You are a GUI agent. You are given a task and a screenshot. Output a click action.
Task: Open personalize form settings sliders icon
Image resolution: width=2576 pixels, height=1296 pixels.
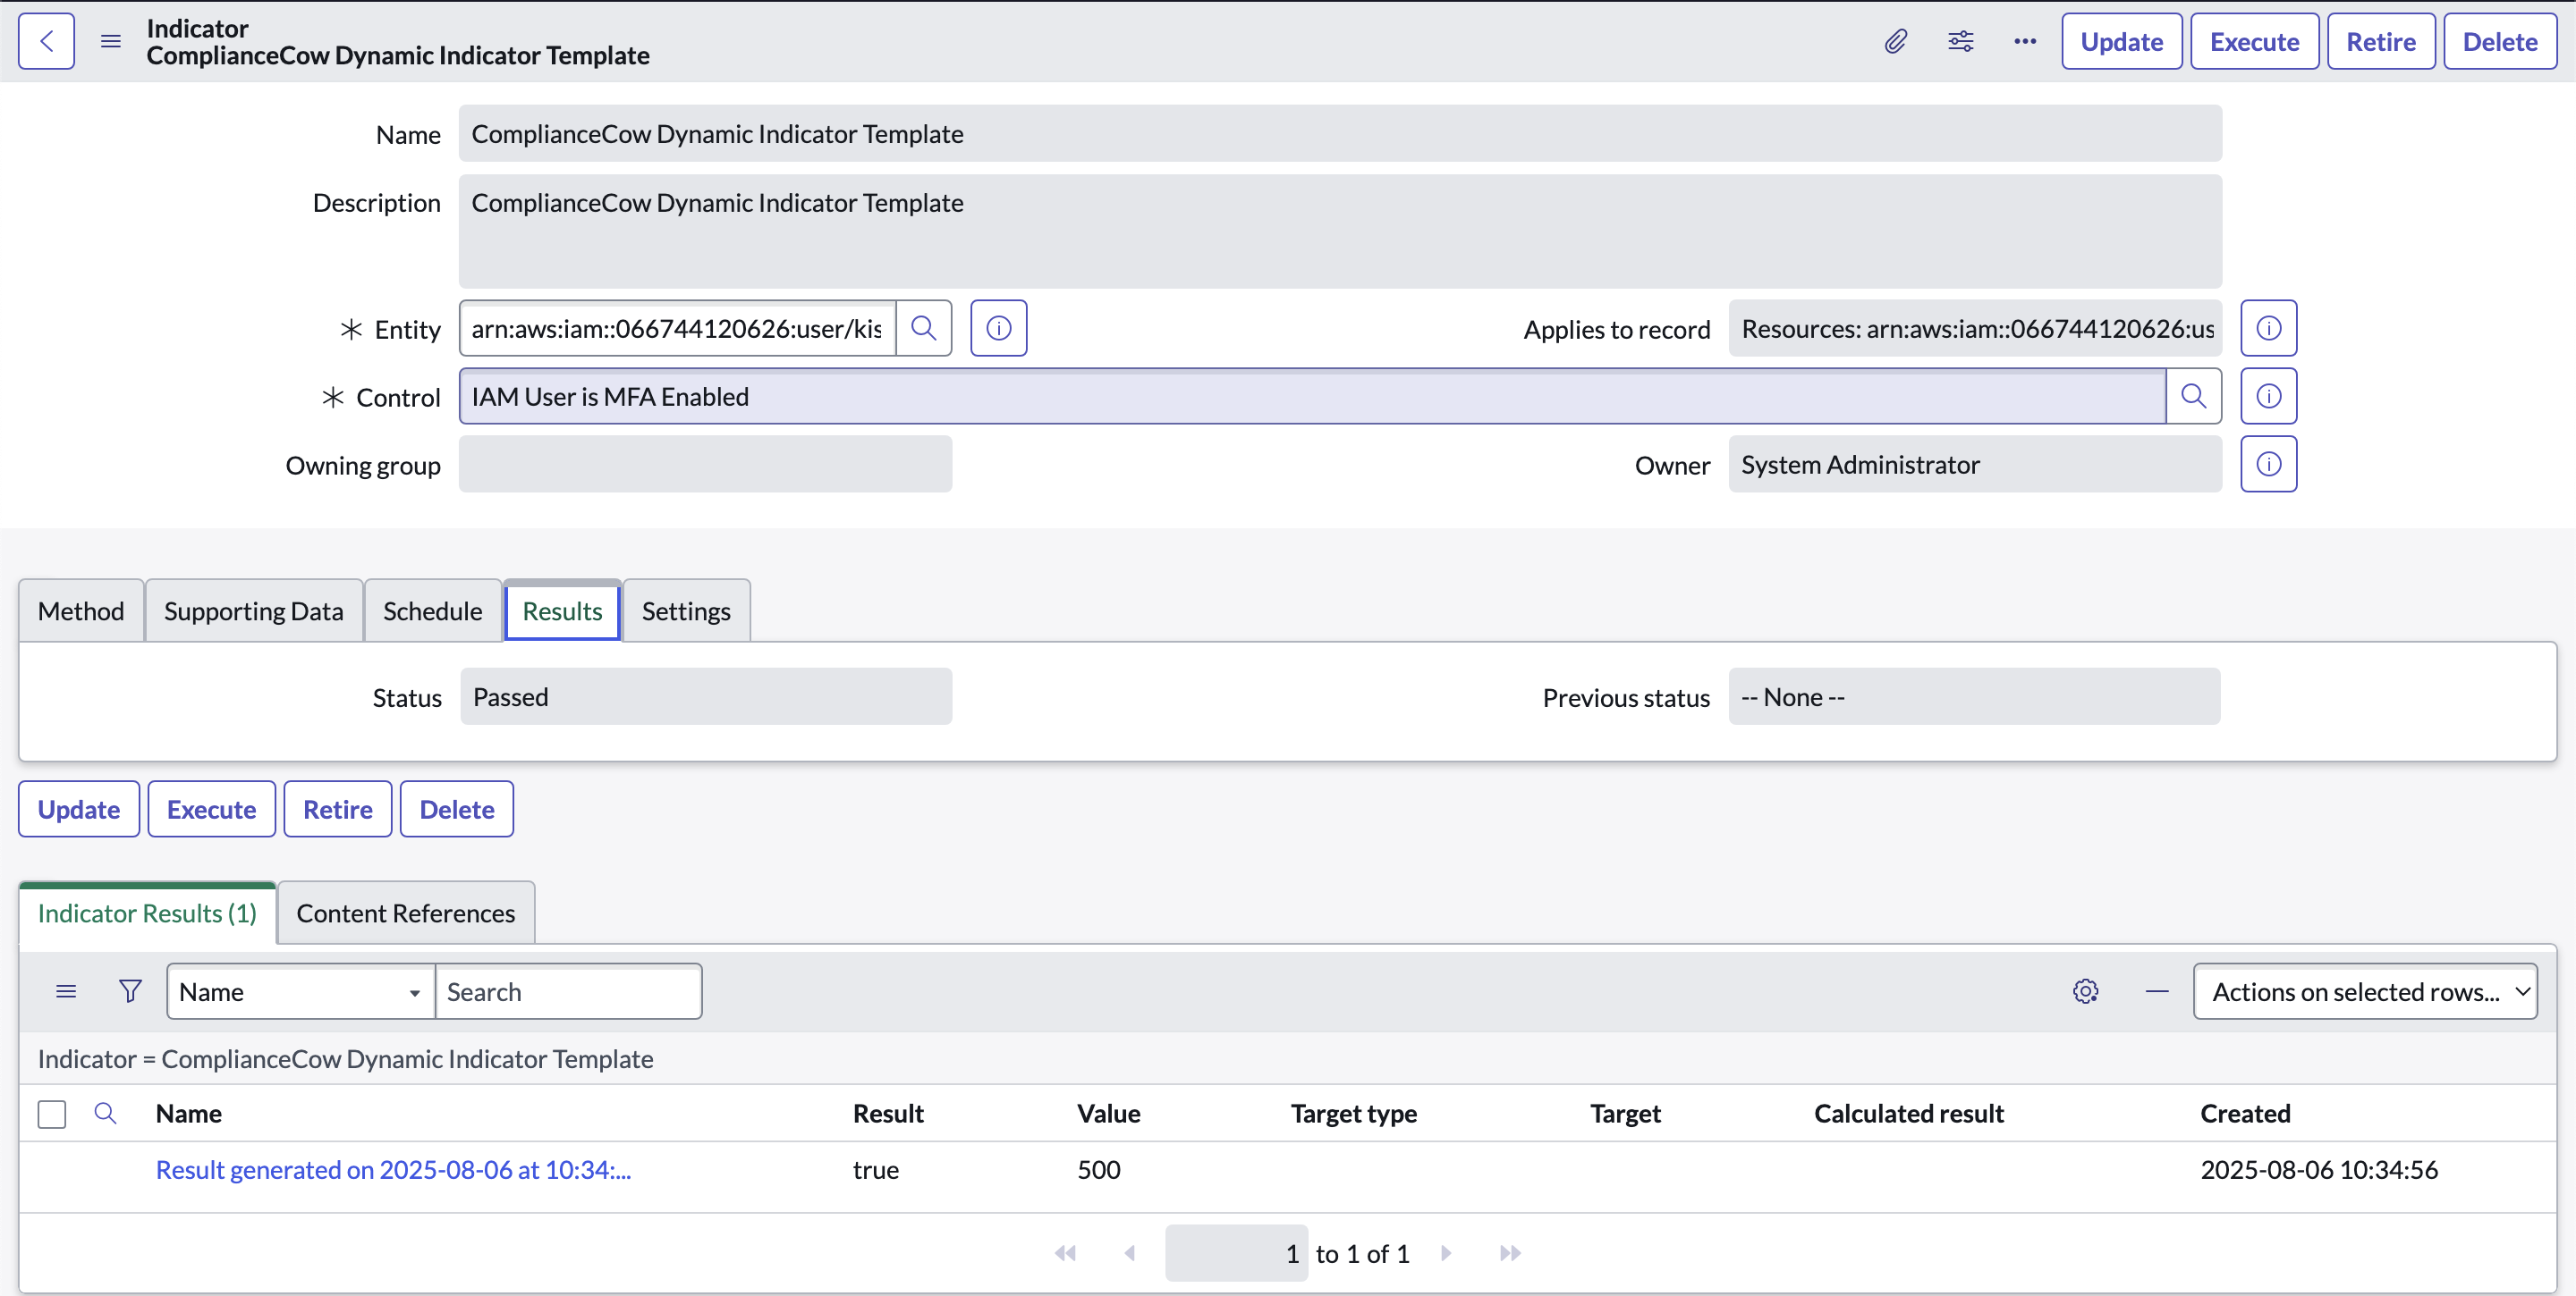coord(1960,41)
